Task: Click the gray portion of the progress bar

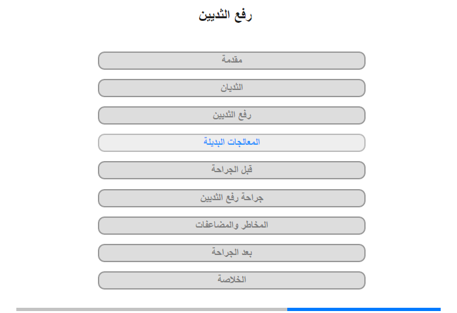Action: (x=151, y=309)
